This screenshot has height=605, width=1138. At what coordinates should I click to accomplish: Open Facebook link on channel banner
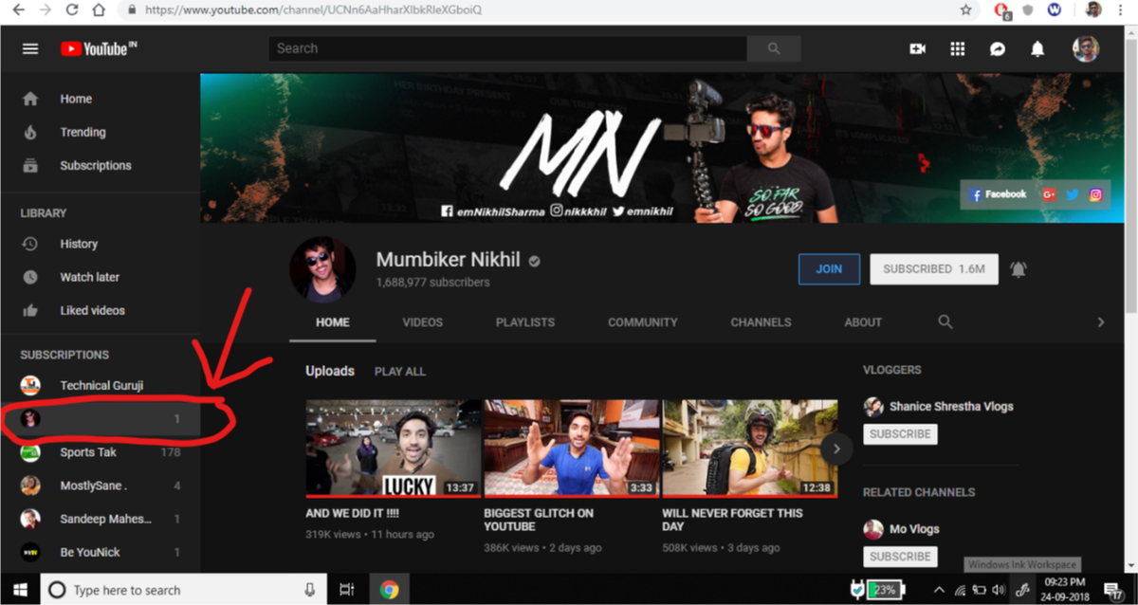(x=999, y=194)
